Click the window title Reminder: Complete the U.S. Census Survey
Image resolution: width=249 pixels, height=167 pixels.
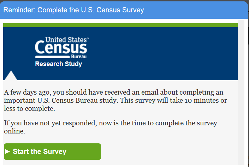73,10
